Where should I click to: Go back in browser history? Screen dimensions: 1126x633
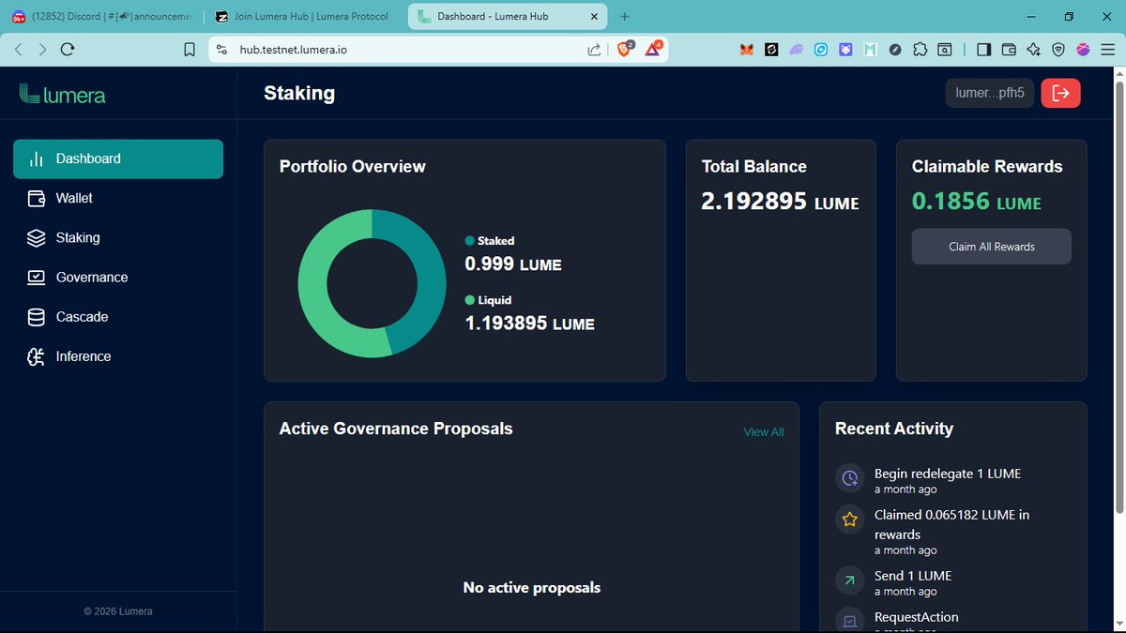coord(19,50)
